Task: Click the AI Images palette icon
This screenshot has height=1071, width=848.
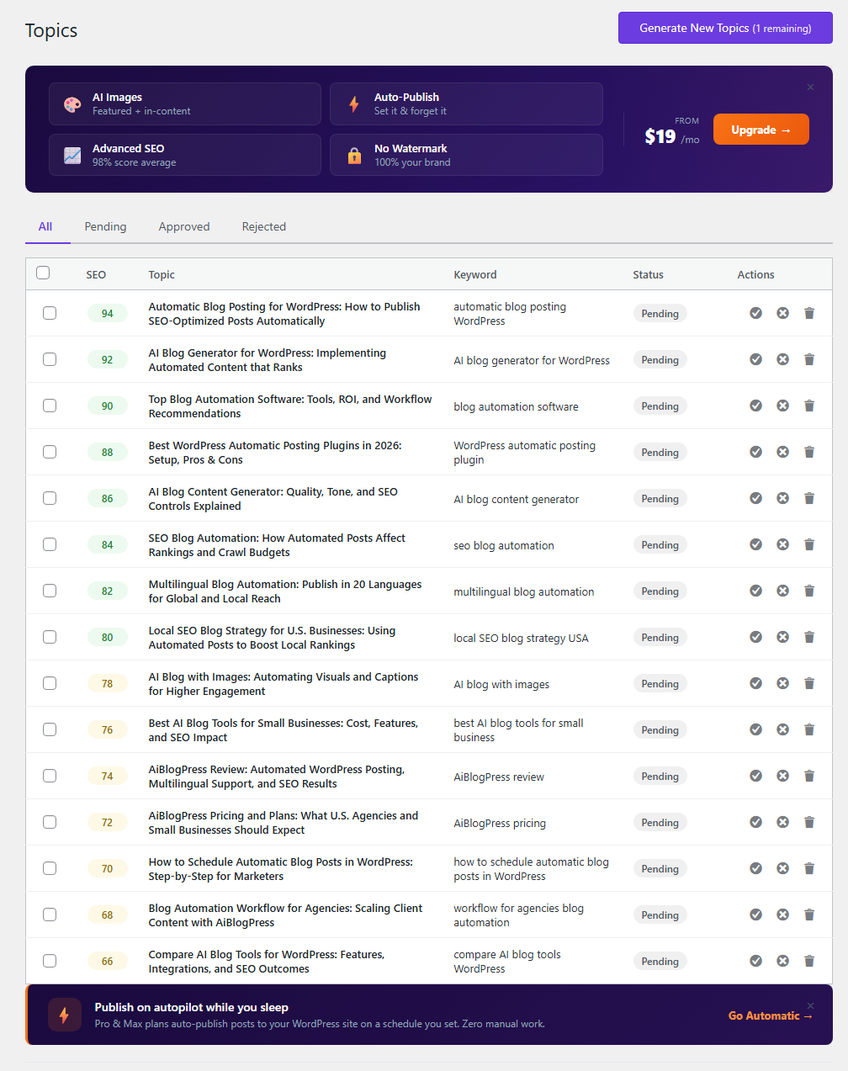Action: pos(72,103)
